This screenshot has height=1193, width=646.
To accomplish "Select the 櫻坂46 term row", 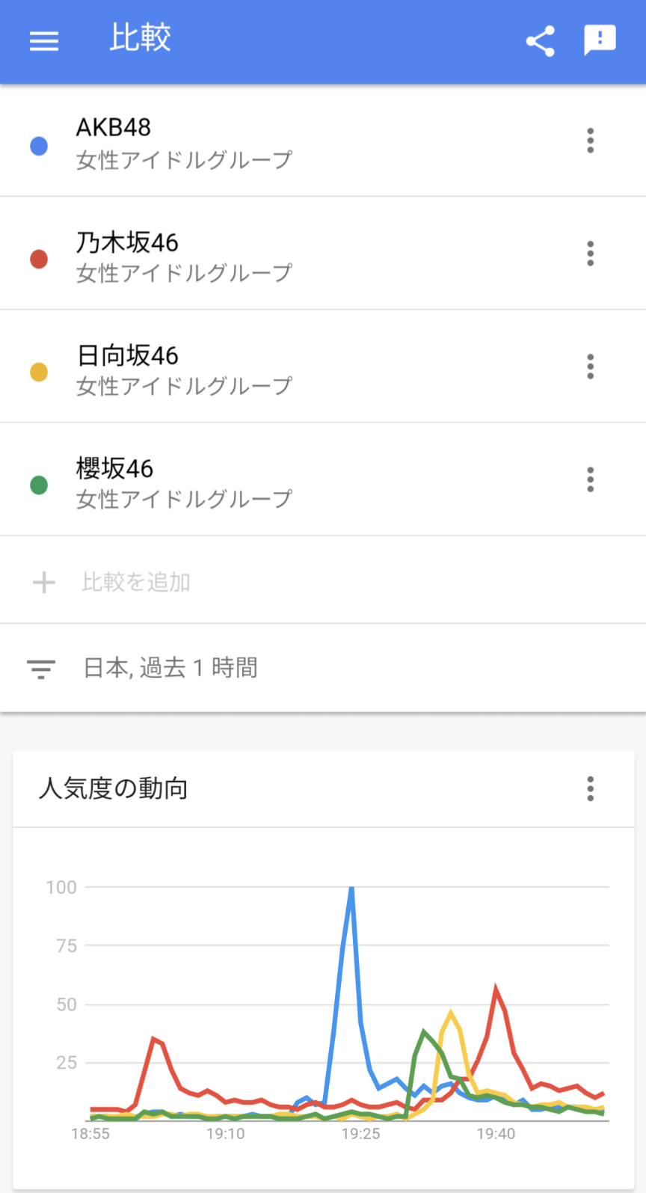I will tap(299, 480).
